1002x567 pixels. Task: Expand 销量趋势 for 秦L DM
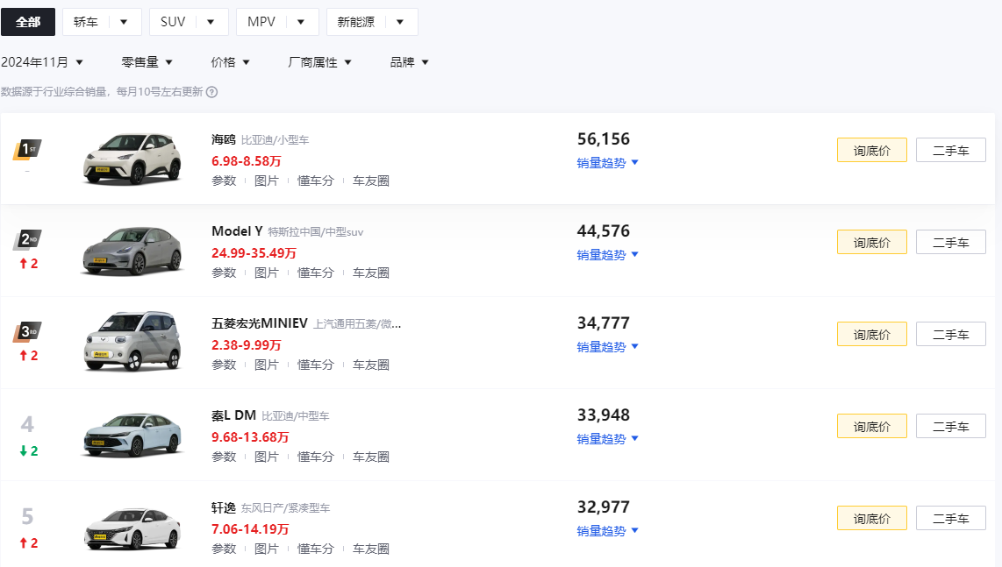(608, 439)
